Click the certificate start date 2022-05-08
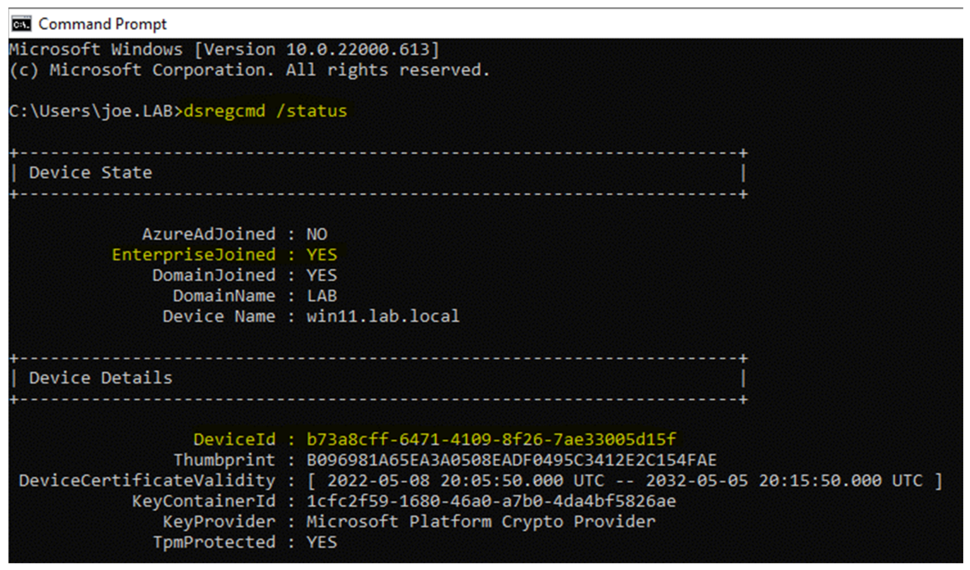The image size is (970, 570). [378, 481]
